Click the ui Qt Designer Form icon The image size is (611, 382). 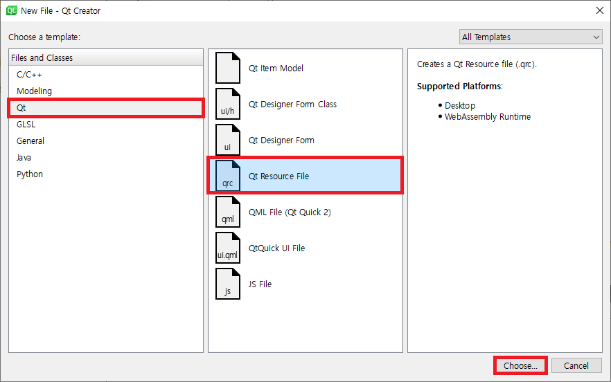pos(228,140)
